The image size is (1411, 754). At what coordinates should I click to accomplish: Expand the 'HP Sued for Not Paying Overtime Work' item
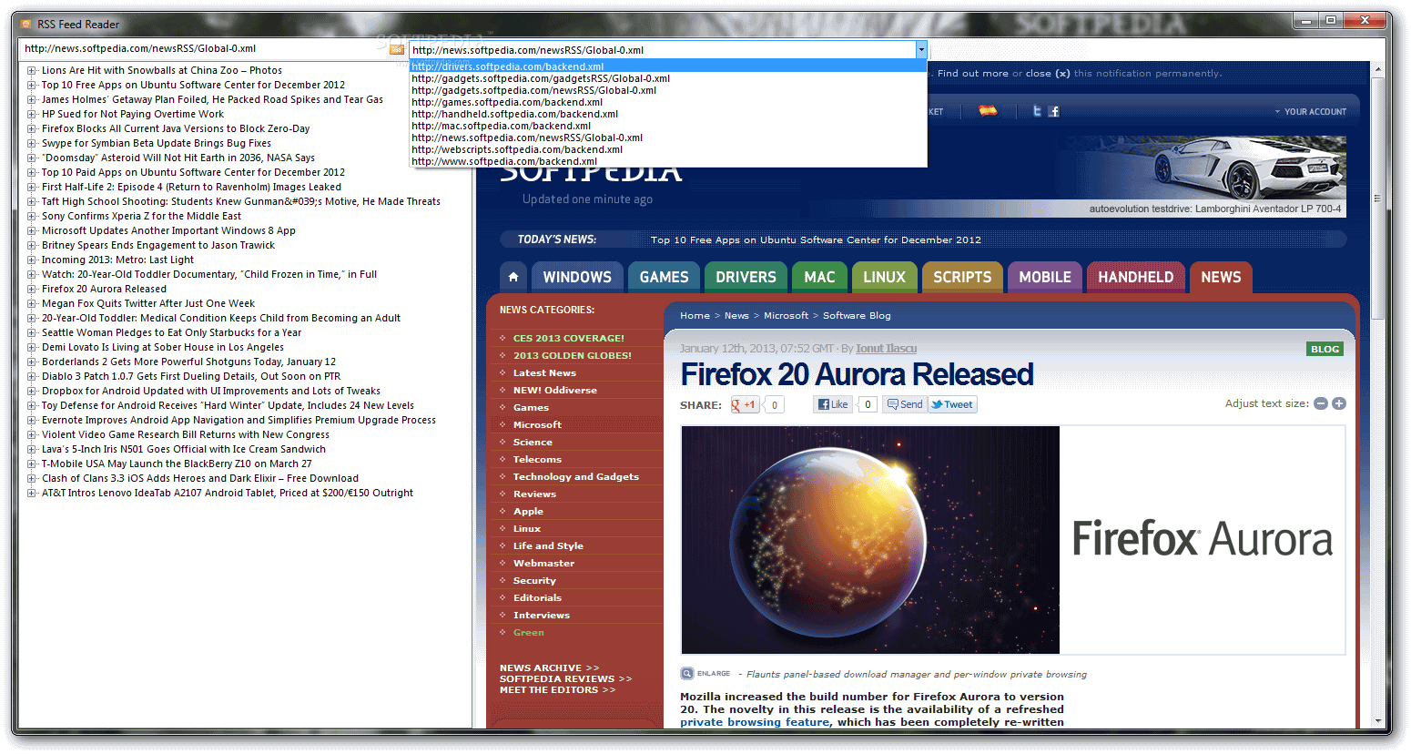coord(32,114)
